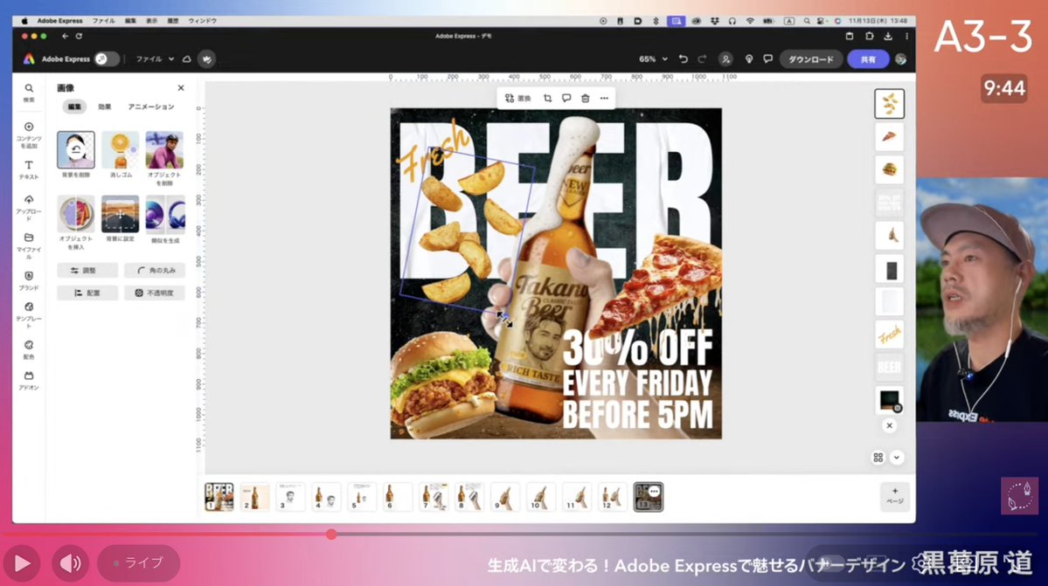Open the 不透明度 (opacity) control
Screen dimensions: 1048x586
[155, 293]
